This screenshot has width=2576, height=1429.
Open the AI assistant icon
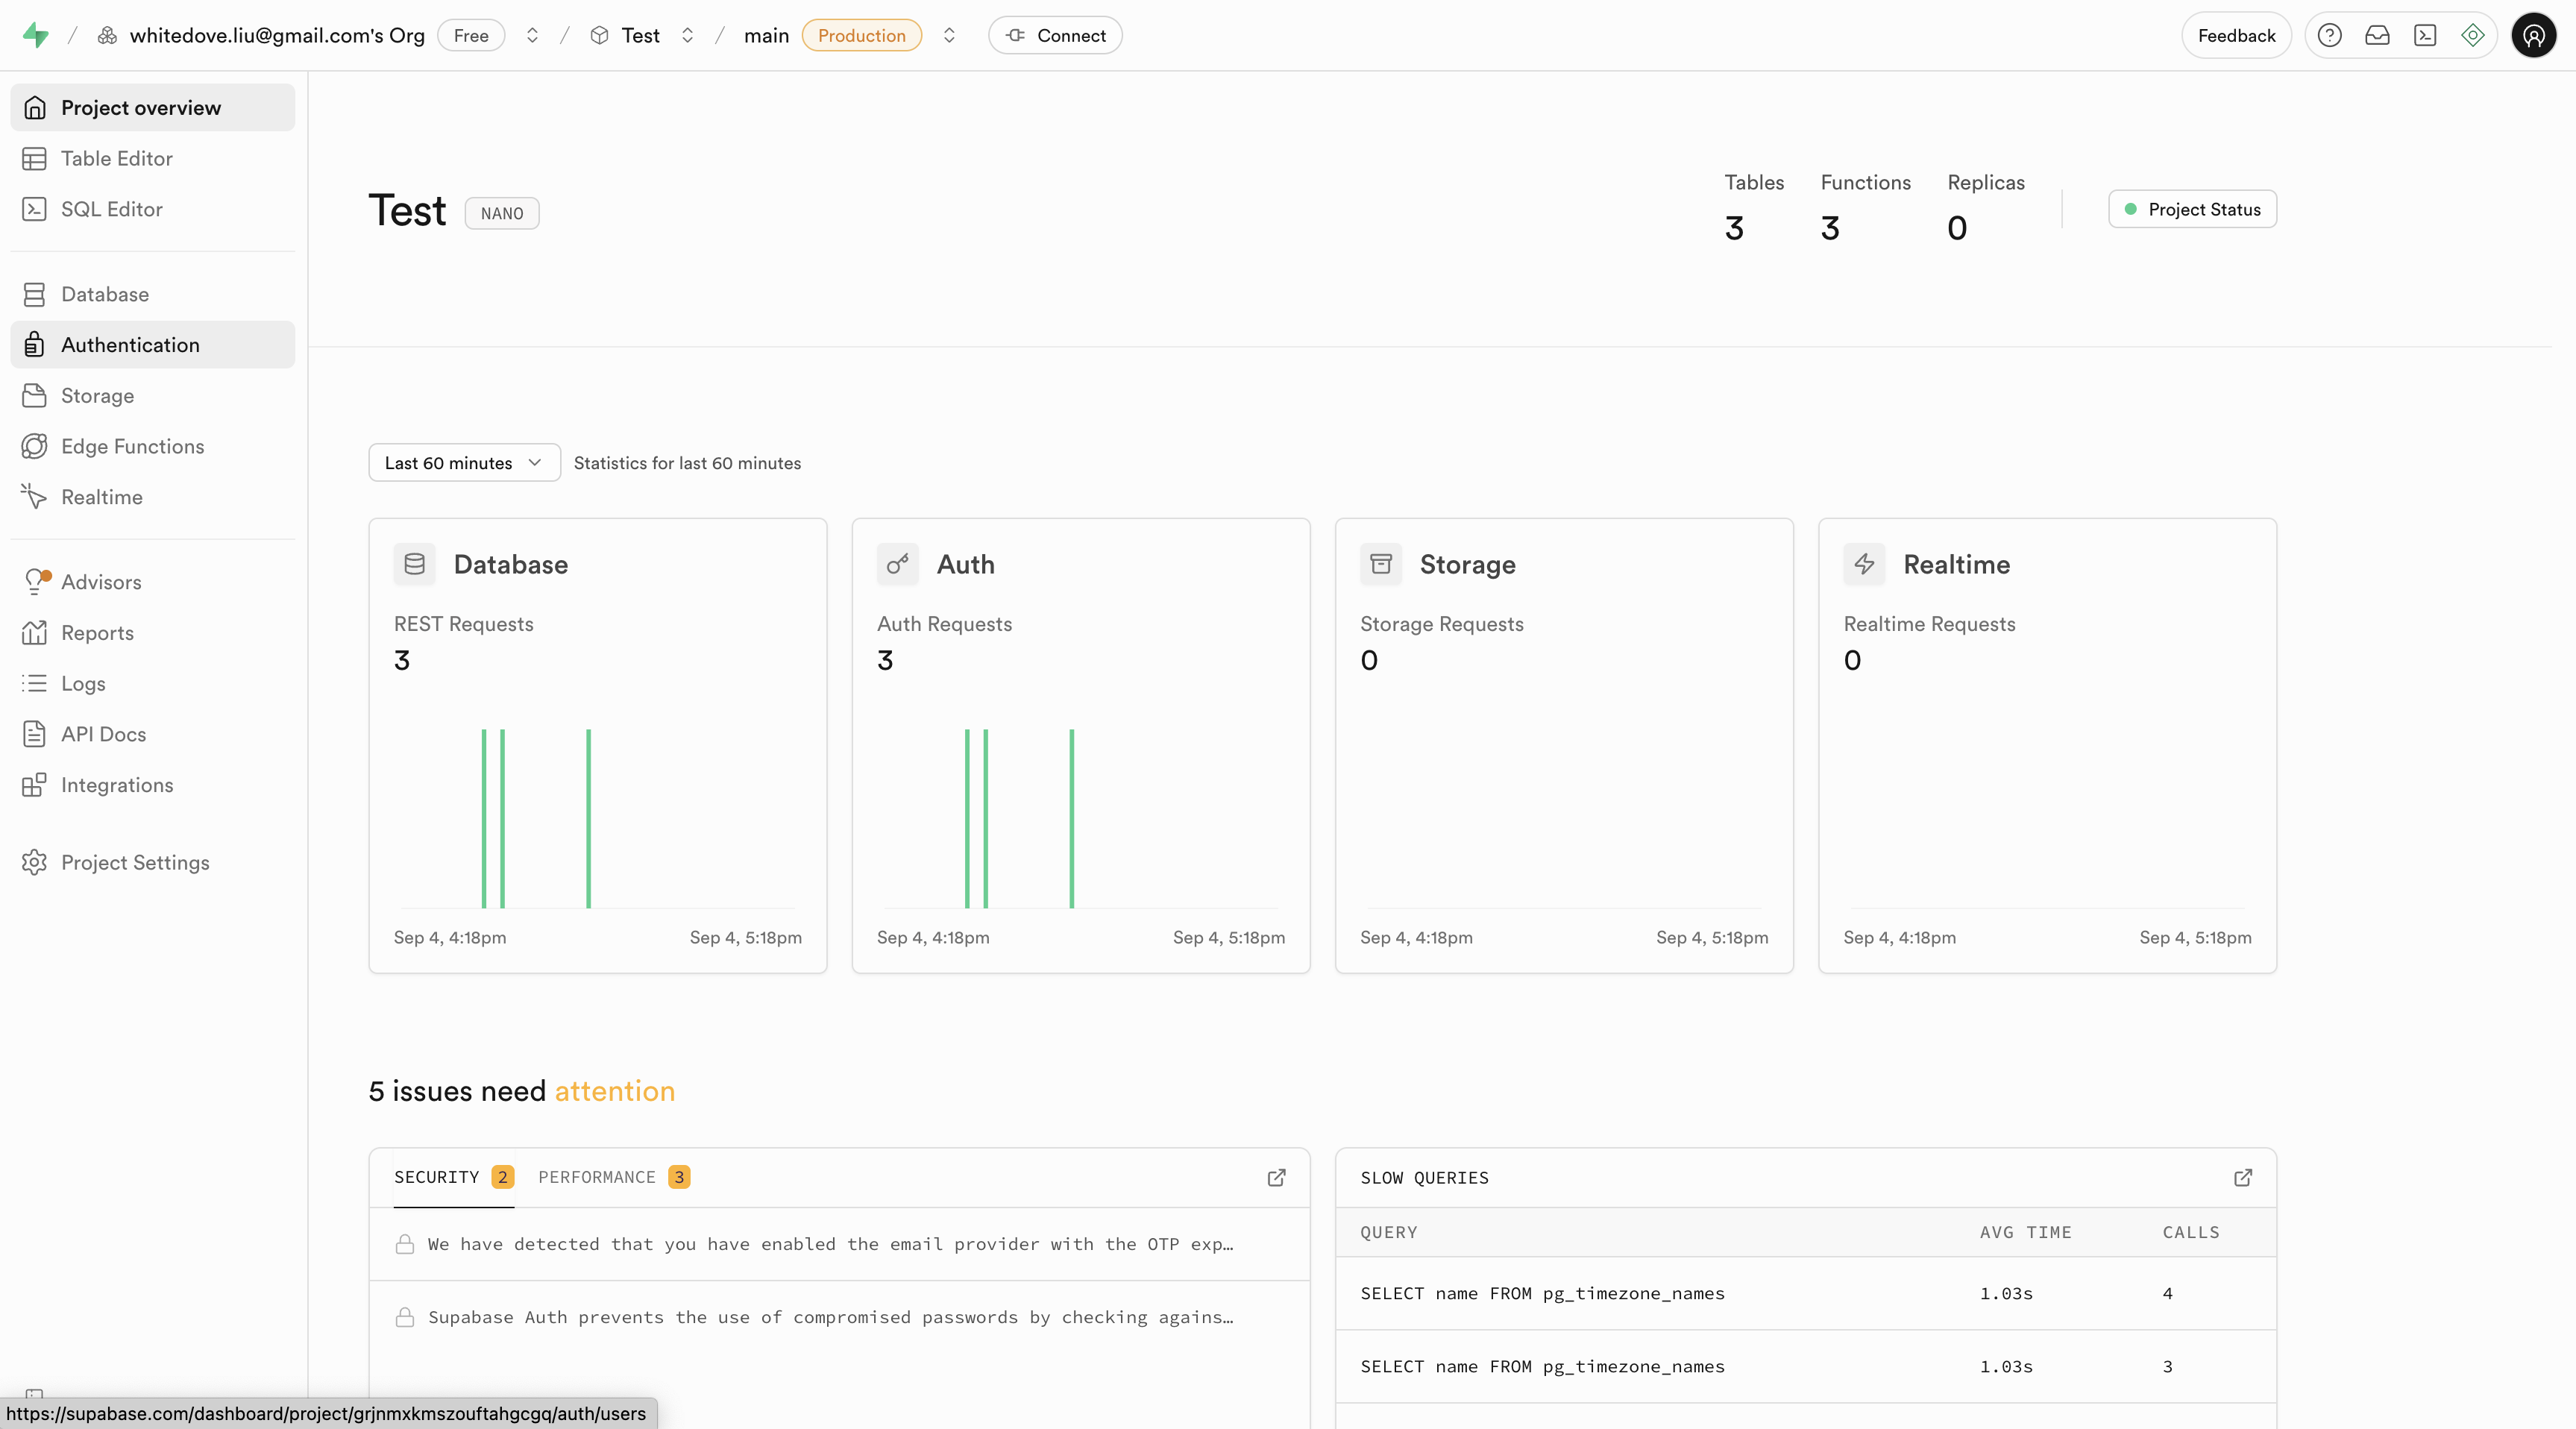tap(2473, 35)
